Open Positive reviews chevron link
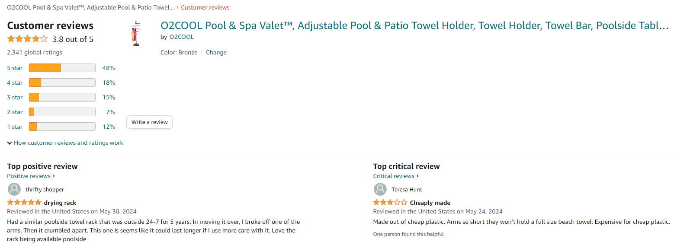The height and width of the screenshot is (245, 674). tap(31, 176)
